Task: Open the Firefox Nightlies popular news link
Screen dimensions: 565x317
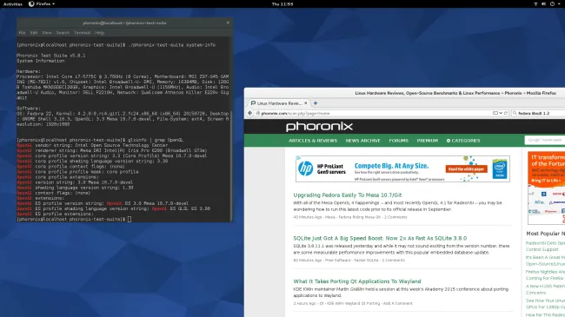Action: [x=545, y=274]
